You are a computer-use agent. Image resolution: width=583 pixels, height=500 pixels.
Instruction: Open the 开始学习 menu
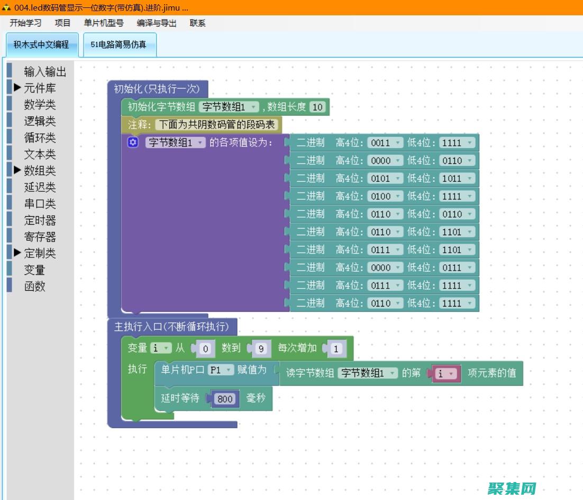pos(25,23)
